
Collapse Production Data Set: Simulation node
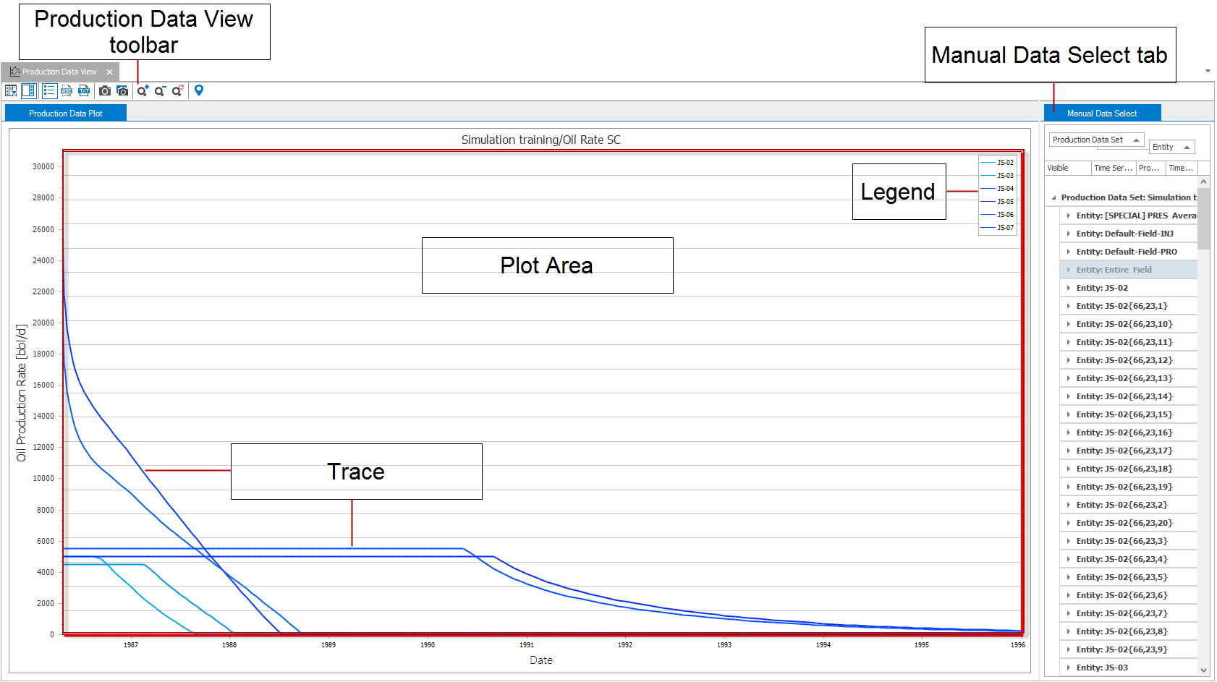[x=1053, y=197]
